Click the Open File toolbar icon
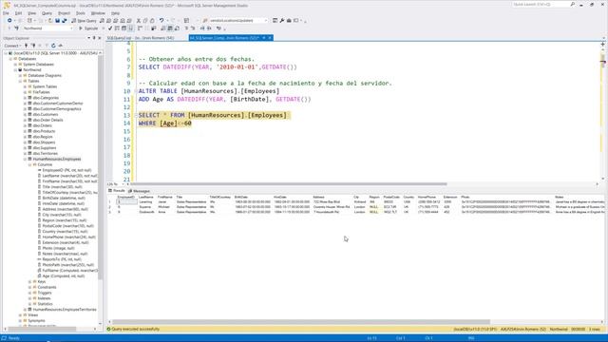 [x=50, y=21]
